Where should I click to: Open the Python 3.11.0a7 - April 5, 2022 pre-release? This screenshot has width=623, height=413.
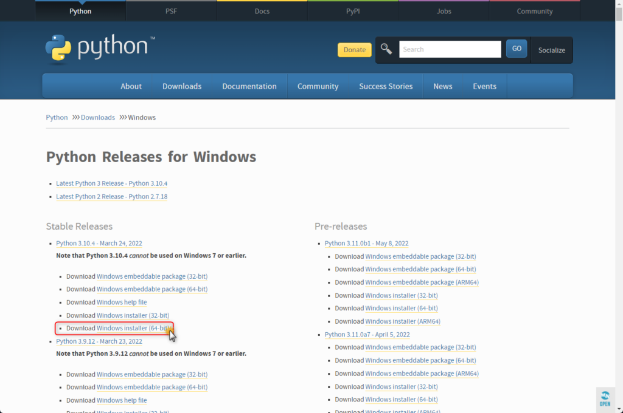point(367,335)
